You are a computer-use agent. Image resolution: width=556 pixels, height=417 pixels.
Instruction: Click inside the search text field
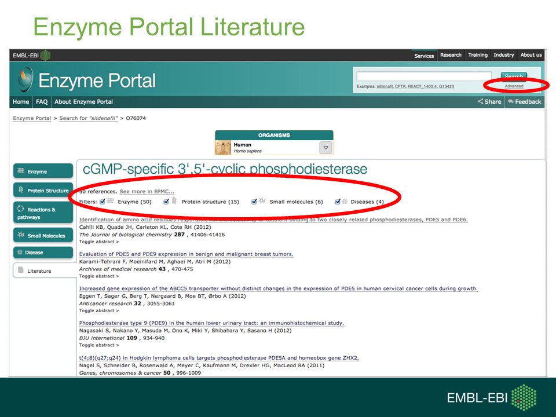click(x=424, y=76)
